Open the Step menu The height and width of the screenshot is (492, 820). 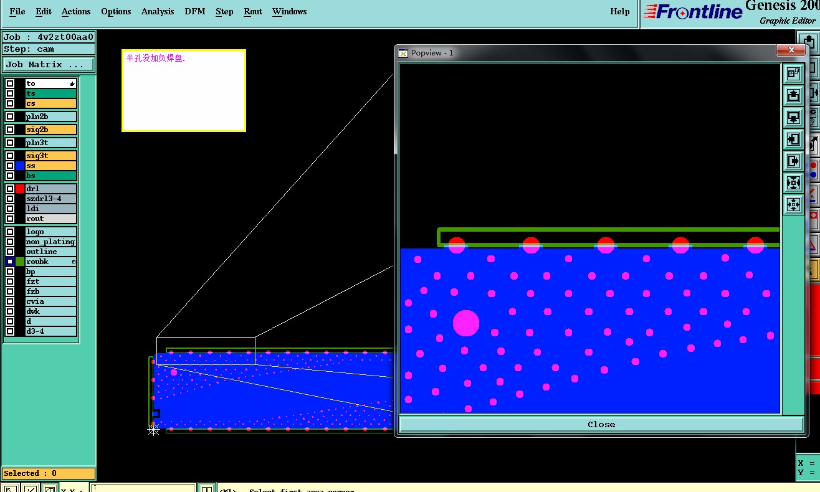point(224,11)
